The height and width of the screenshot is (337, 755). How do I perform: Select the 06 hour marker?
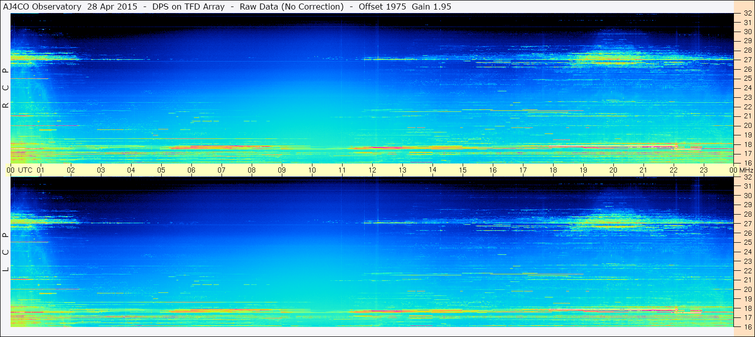(191, 170)
